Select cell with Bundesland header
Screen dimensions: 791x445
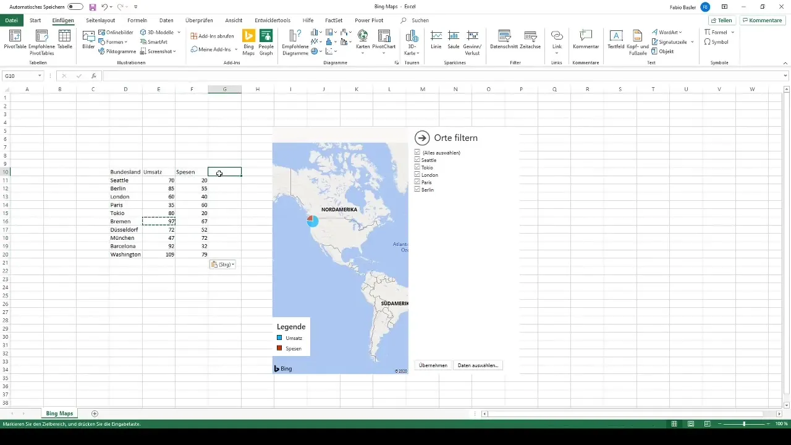pyautogui.click(x=125, y=172)
